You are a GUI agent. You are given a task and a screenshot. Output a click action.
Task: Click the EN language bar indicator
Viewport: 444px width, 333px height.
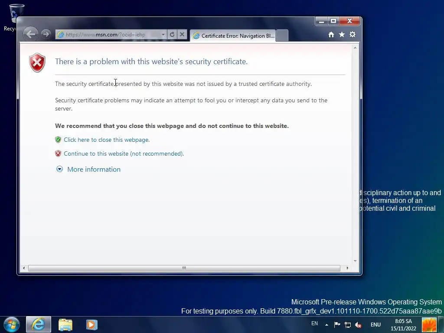314,323
